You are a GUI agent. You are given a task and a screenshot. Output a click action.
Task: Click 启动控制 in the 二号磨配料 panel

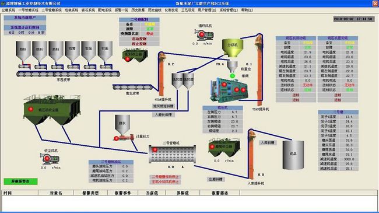[x=139, y=39]
